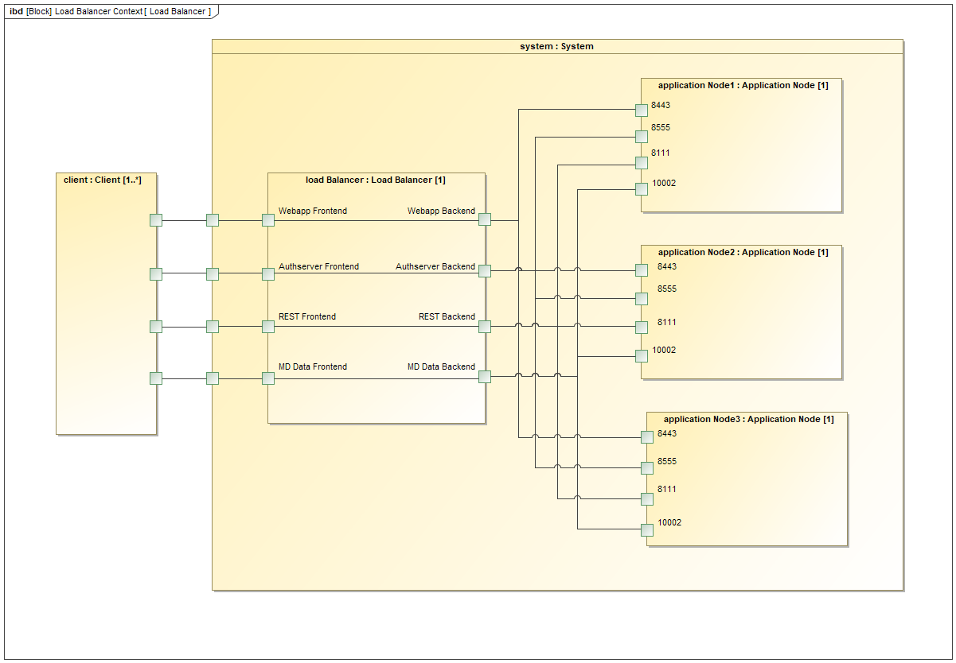Select the REST Frontend port square
The height and width of the screenshot is (663, 956).
tap(268, 327)
